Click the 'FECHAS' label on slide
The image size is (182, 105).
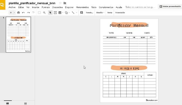(x=147, y=33)
